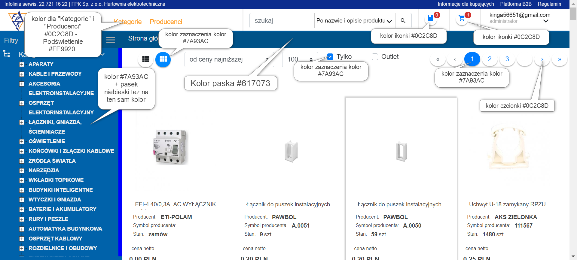Jump to last page of results

tap(559, 59)
